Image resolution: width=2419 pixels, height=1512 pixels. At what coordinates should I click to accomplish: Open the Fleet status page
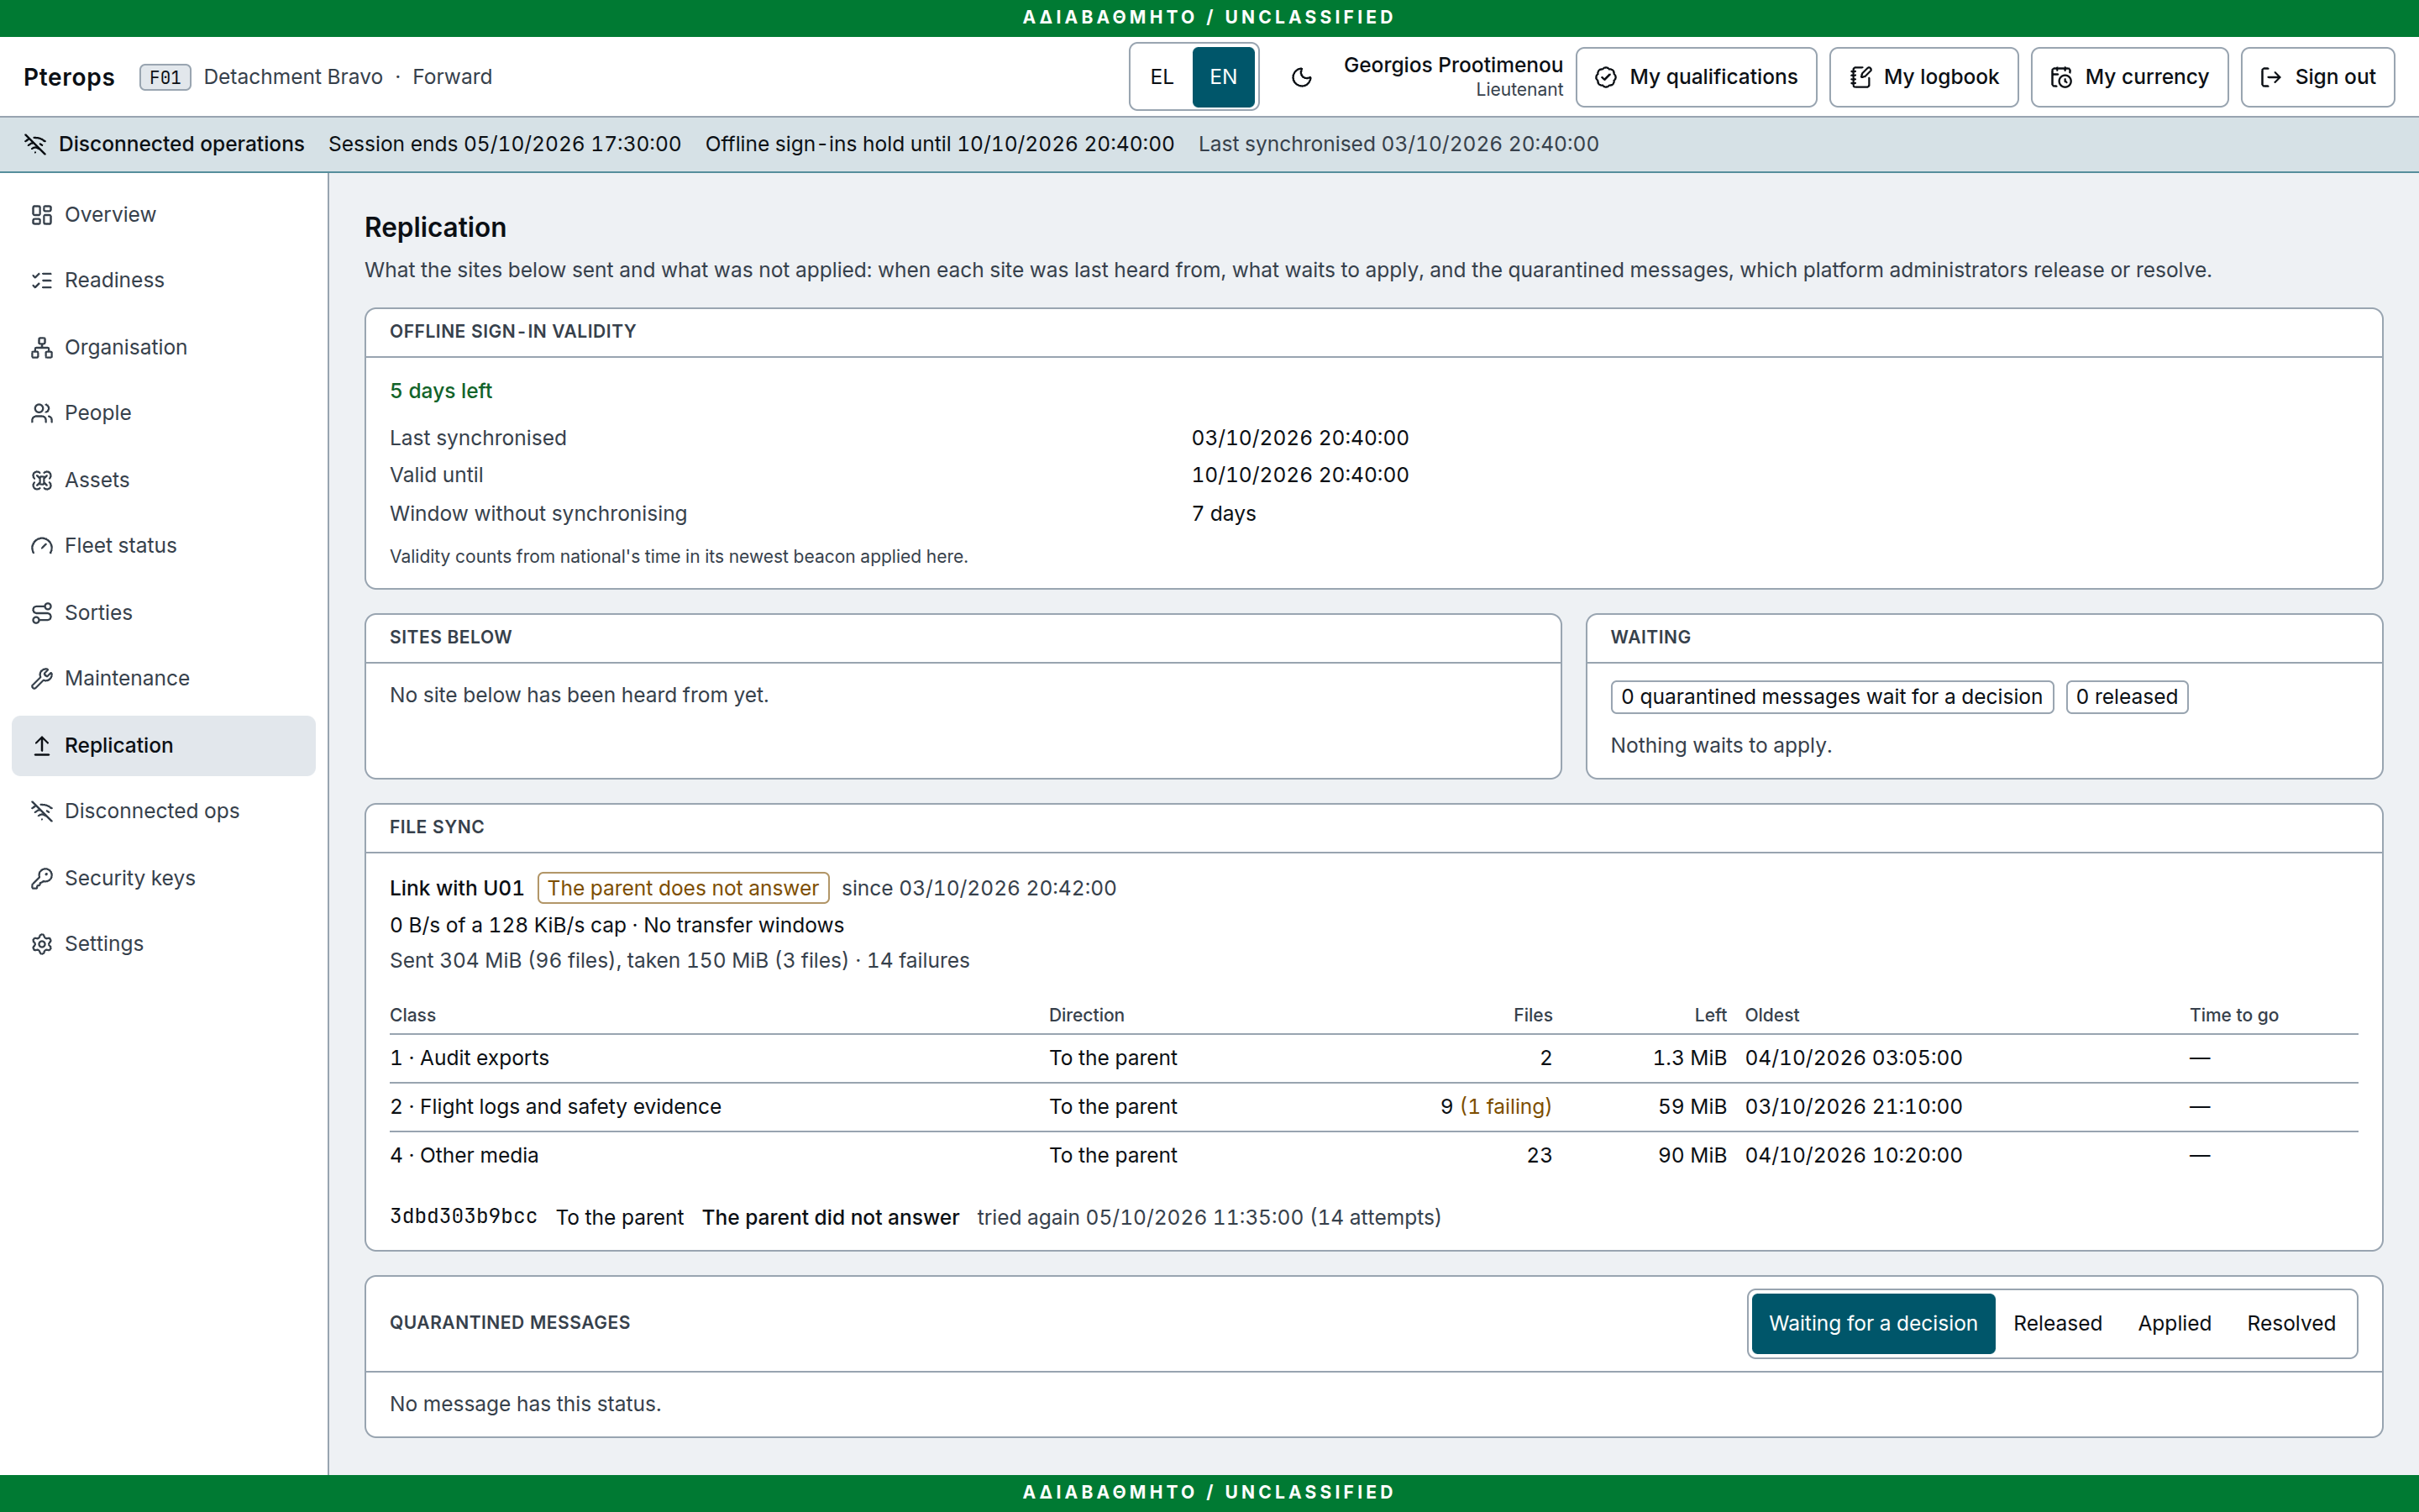tap(164, 546)
